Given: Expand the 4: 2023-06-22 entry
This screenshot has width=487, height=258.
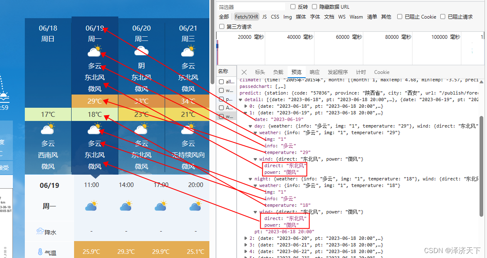Looking at the screenshot, I should click(246, 251).
